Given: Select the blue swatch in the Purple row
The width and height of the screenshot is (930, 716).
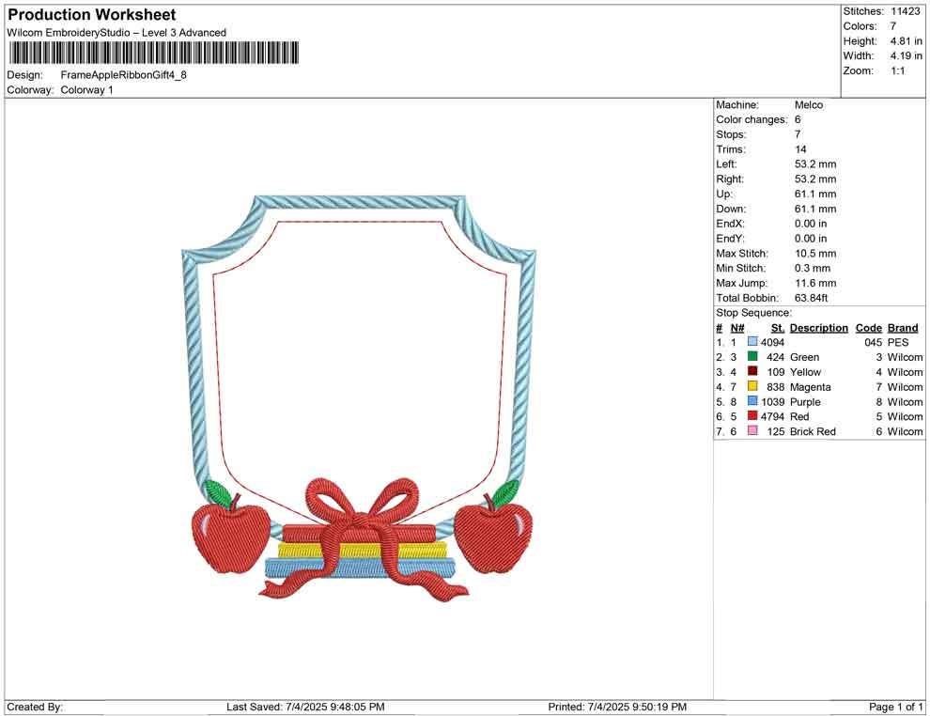Looking at the screenshot, I should coord(752,401).
